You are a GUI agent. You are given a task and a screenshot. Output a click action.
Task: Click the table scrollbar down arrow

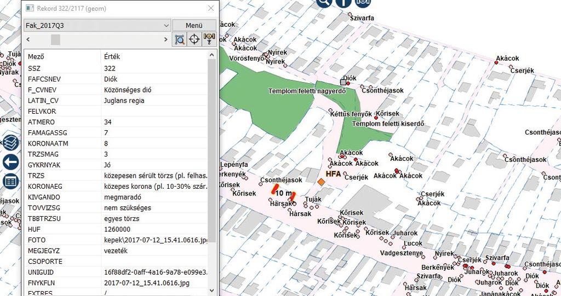click(x=211, y=291)
